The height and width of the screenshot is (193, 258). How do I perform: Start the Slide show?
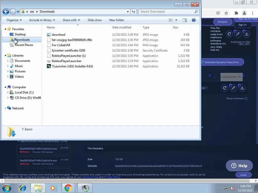[x=95, y=20]
